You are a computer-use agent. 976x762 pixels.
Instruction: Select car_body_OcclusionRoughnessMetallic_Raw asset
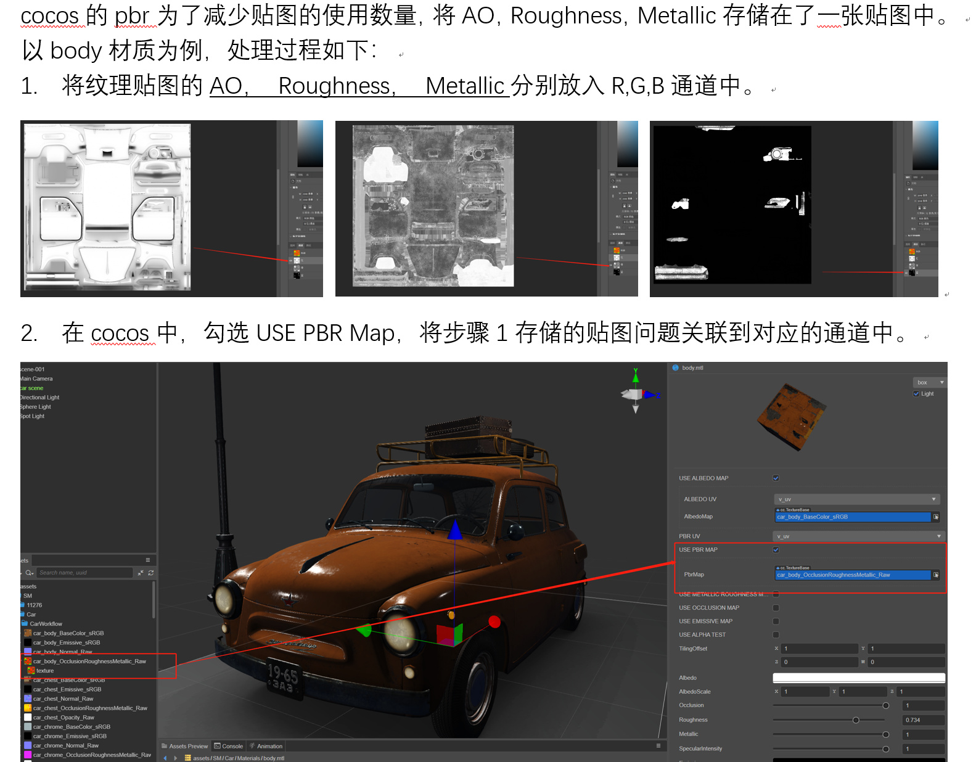89,661
